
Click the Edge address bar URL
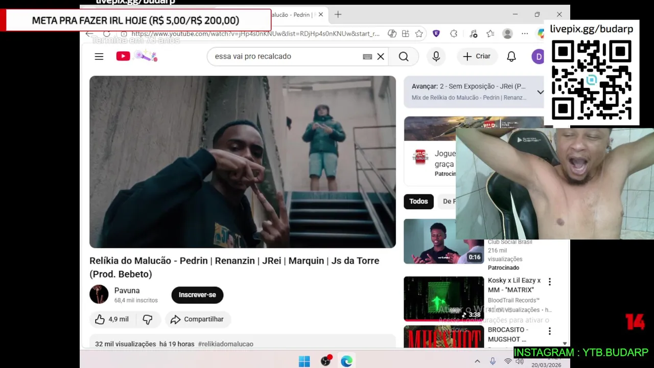tap(255, 34)
